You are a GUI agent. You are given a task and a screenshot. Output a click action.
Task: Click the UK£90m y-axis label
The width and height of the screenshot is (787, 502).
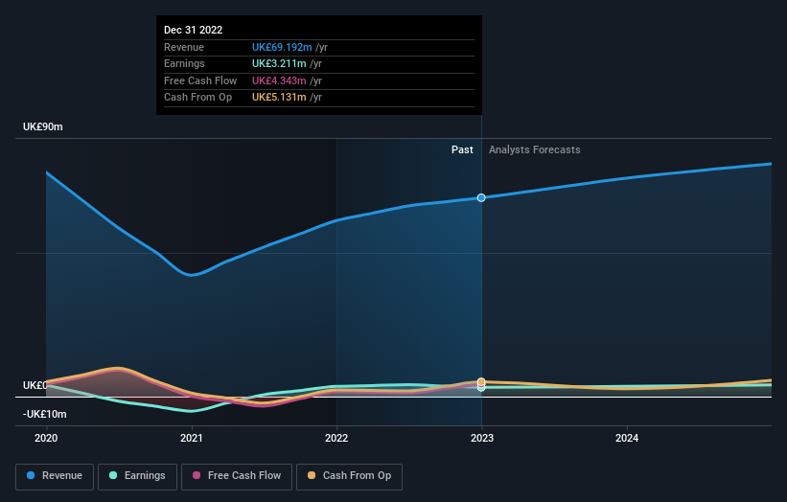(x=43, y=126)
